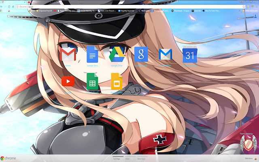Click the Angel profile name button
This screenshot has height=162, width=259.
(x=242, y=2)
